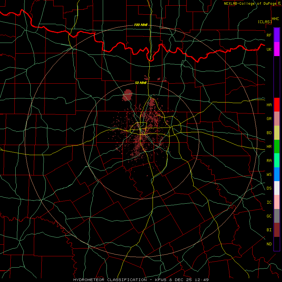The image size is (282, 282).
Task: Click the BI dark red legend swatch
Action: pos(277,230)
